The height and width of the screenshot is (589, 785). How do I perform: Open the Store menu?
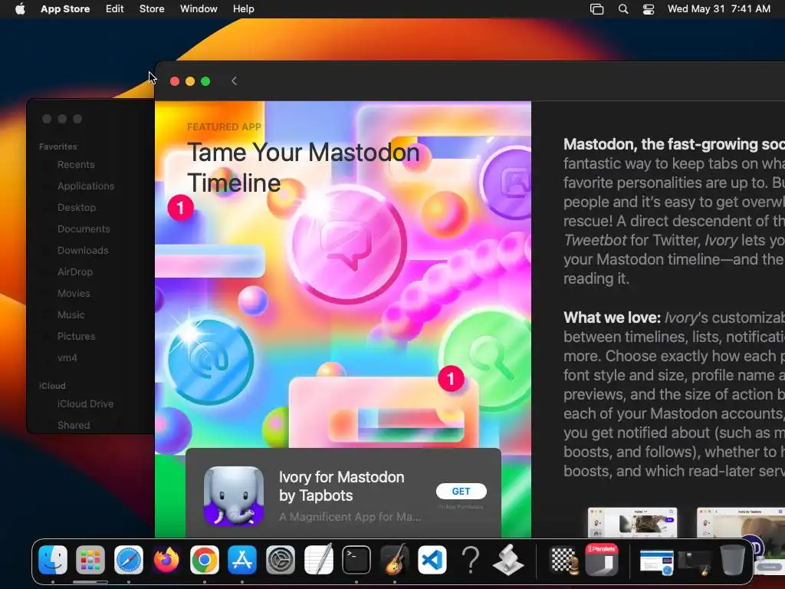tap(152, 9)
